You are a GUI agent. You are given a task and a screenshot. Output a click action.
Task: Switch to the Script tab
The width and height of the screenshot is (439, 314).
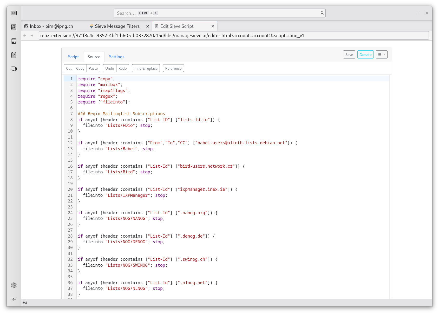[x=73, y=57]
